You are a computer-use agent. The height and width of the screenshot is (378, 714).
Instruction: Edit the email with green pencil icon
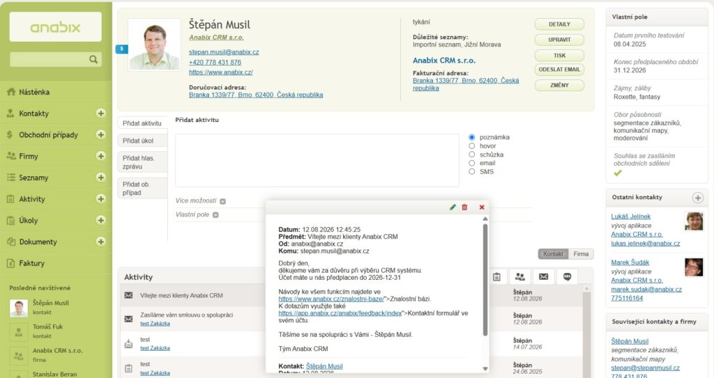click(x=453, y=207)
